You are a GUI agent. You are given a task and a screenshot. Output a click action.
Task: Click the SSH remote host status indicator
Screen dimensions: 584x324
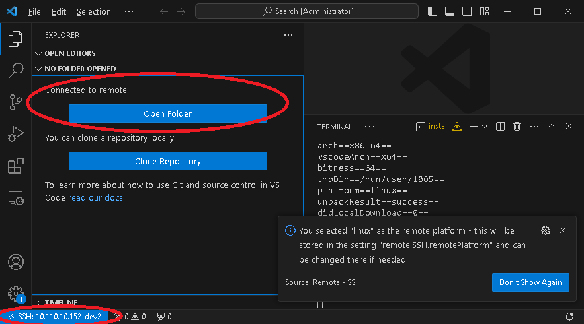pyautogui.click(x=54, y=317)
